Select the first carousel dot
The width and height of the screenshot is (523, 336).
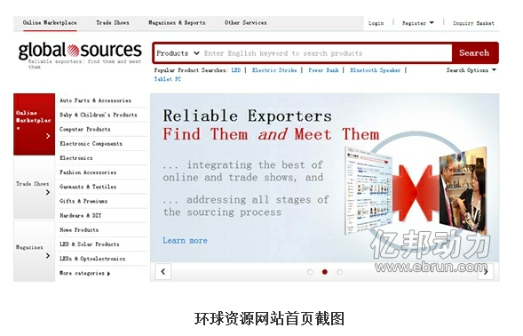tap(310, 272)
